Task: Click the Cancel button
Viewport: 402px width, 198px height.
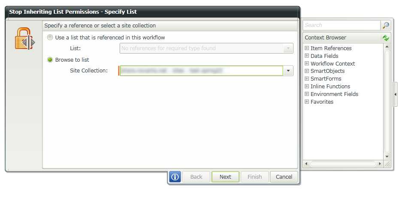Action: (x=284, y=177)
